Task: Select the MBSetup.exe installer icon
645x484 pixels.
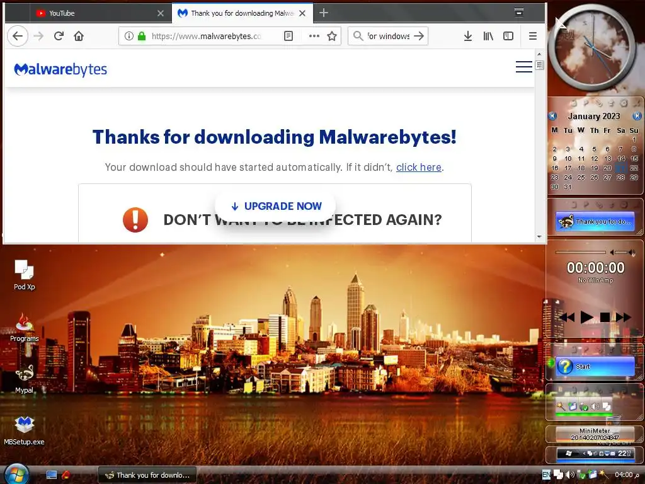Action: click(x=25, y=430)
